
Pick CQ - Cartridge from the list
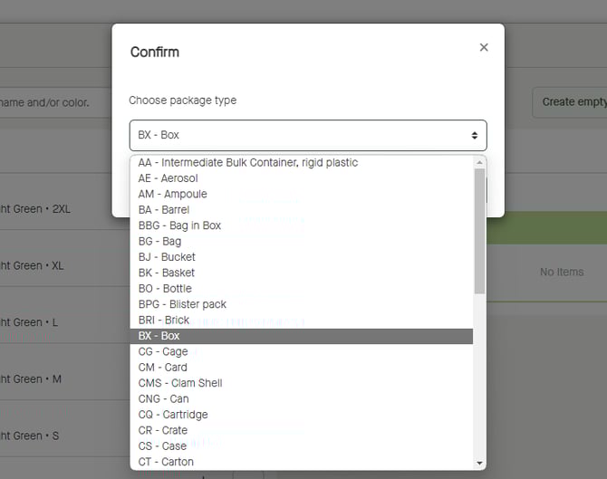coord(173,415)
